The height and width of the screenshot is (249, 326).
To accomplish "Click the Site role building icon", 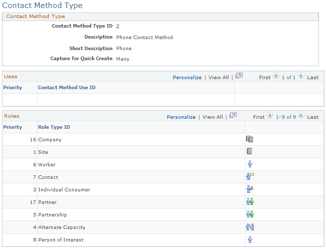I will 249,151.
